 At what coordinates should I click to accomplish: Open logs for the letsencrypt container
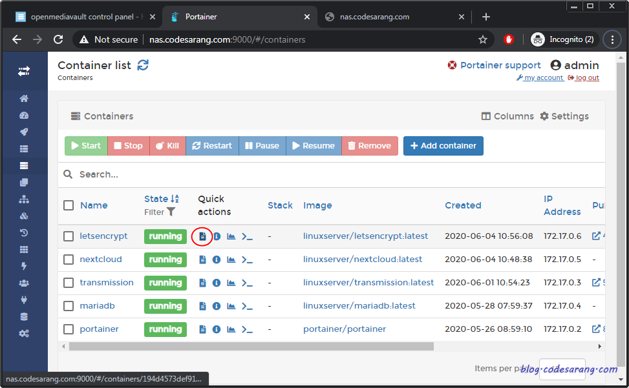[x=202, y=236]
